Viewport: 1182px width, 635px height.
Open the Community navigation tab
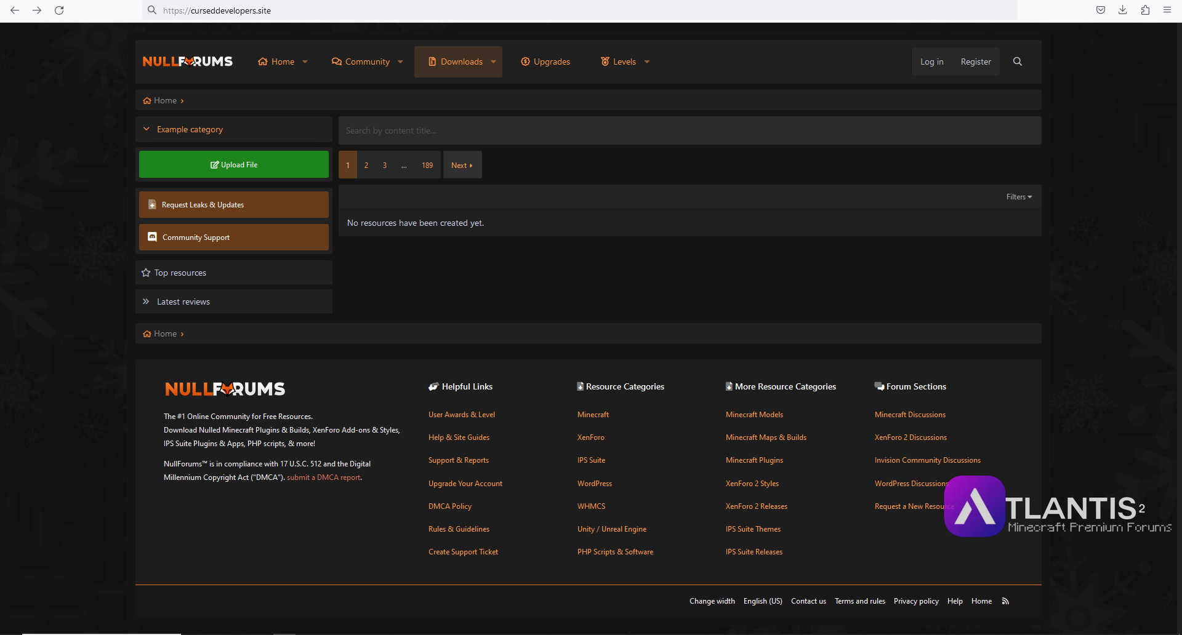pos(361,62)
